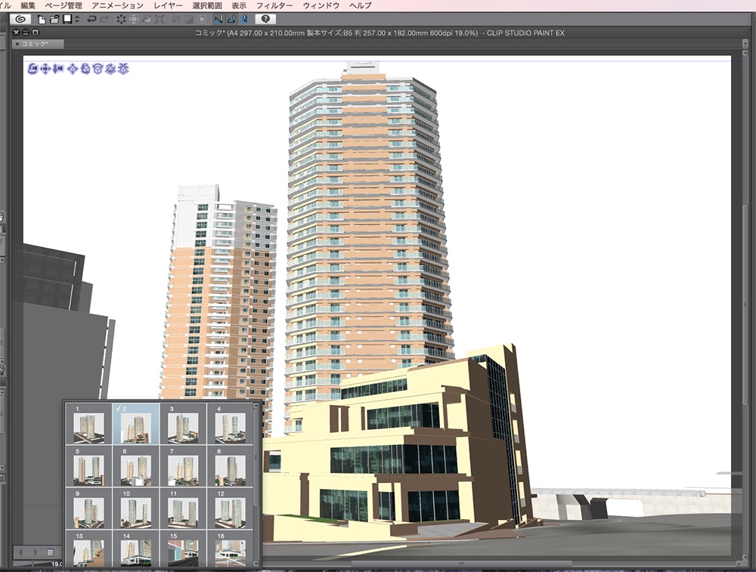Screen dimensions: 756x572
Task: Open file using folder toolbar icon
Action: tap(54, 20)
